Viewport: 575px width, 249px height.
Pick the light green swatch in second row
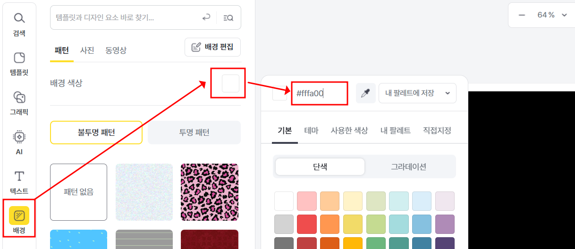[x=376, y=224]
